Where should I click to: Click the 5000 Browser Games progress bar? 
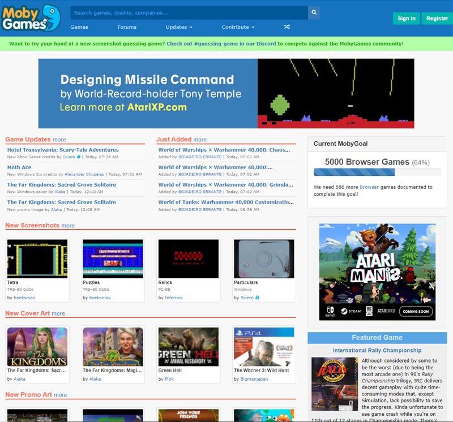377,172
